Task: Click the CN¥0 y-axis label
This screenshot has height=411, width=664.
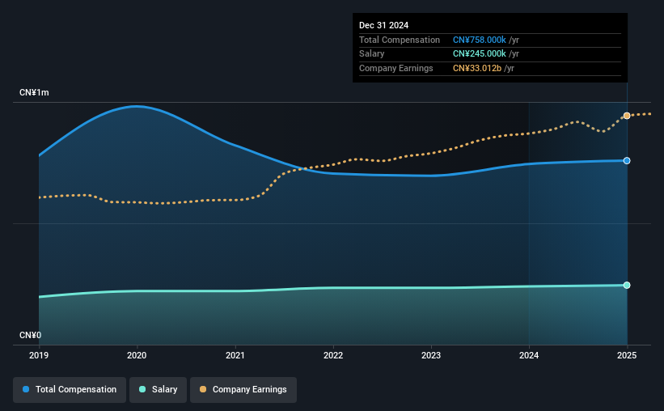Action: click(31, 335)
